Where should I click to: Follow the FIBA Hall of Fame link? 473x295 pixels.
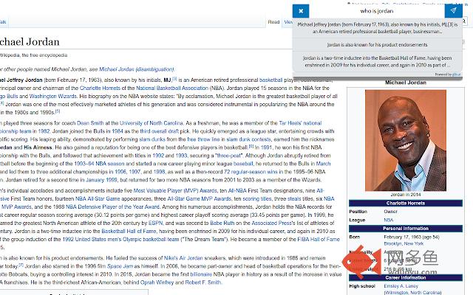(x=319, y=239)
